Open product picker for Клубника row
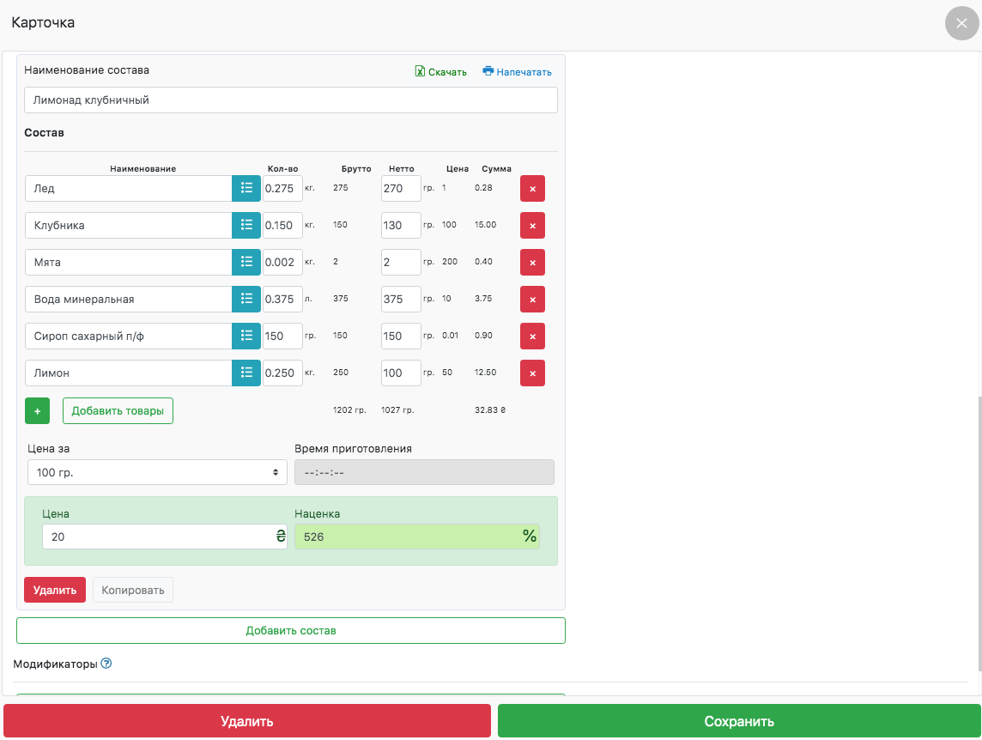Image resolution: width=982 pixels, height=740 pixels. 246,225
